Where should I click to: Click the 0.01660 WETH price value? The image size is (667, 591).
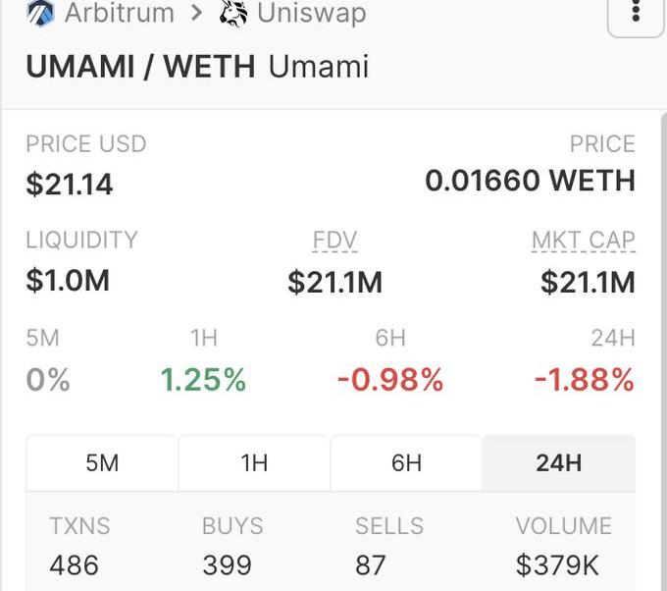530,181
